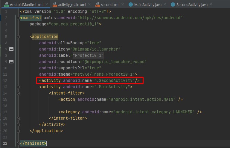Collapse the MainActivity activity fold on line 13
Viewport: 230px width, 148px height.
(x=18, y=87)
